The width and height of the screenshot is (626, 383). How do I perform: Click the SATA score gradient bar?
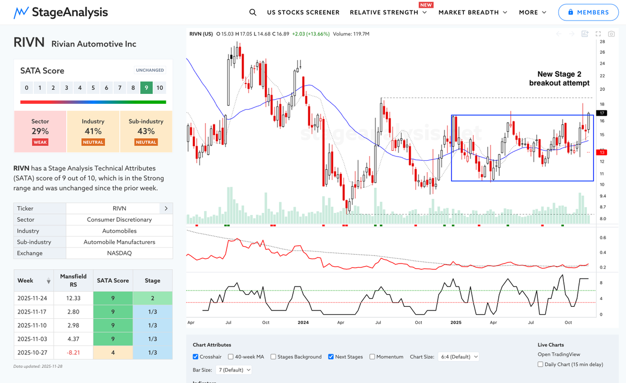pos(93,102)
